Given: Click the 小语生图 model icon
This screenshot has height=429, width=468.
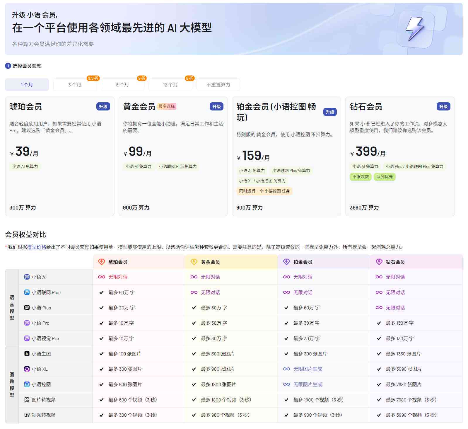Looking at the screenshot, I should (x=27, y=353).
